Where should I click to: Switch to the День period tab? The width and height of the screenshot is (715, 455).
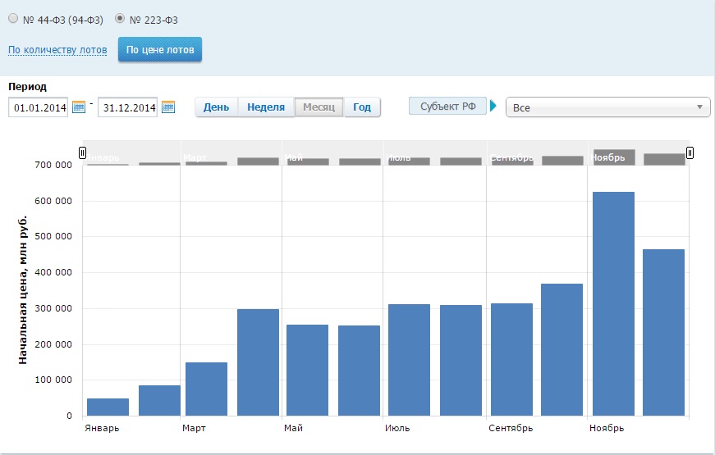tap(216, 107)
